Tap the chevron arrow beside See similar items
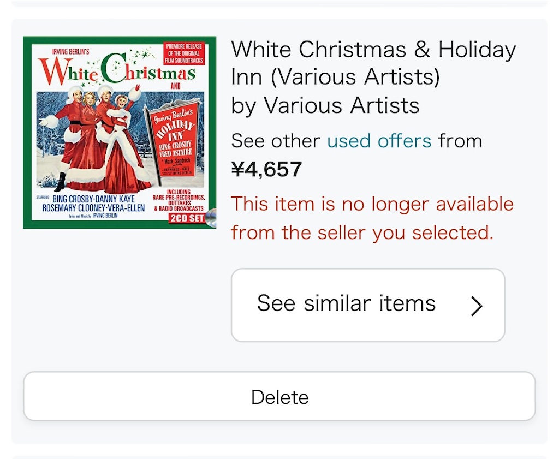Screen dimensions: 559x459 pyautogui.click(x=477, y=306)
